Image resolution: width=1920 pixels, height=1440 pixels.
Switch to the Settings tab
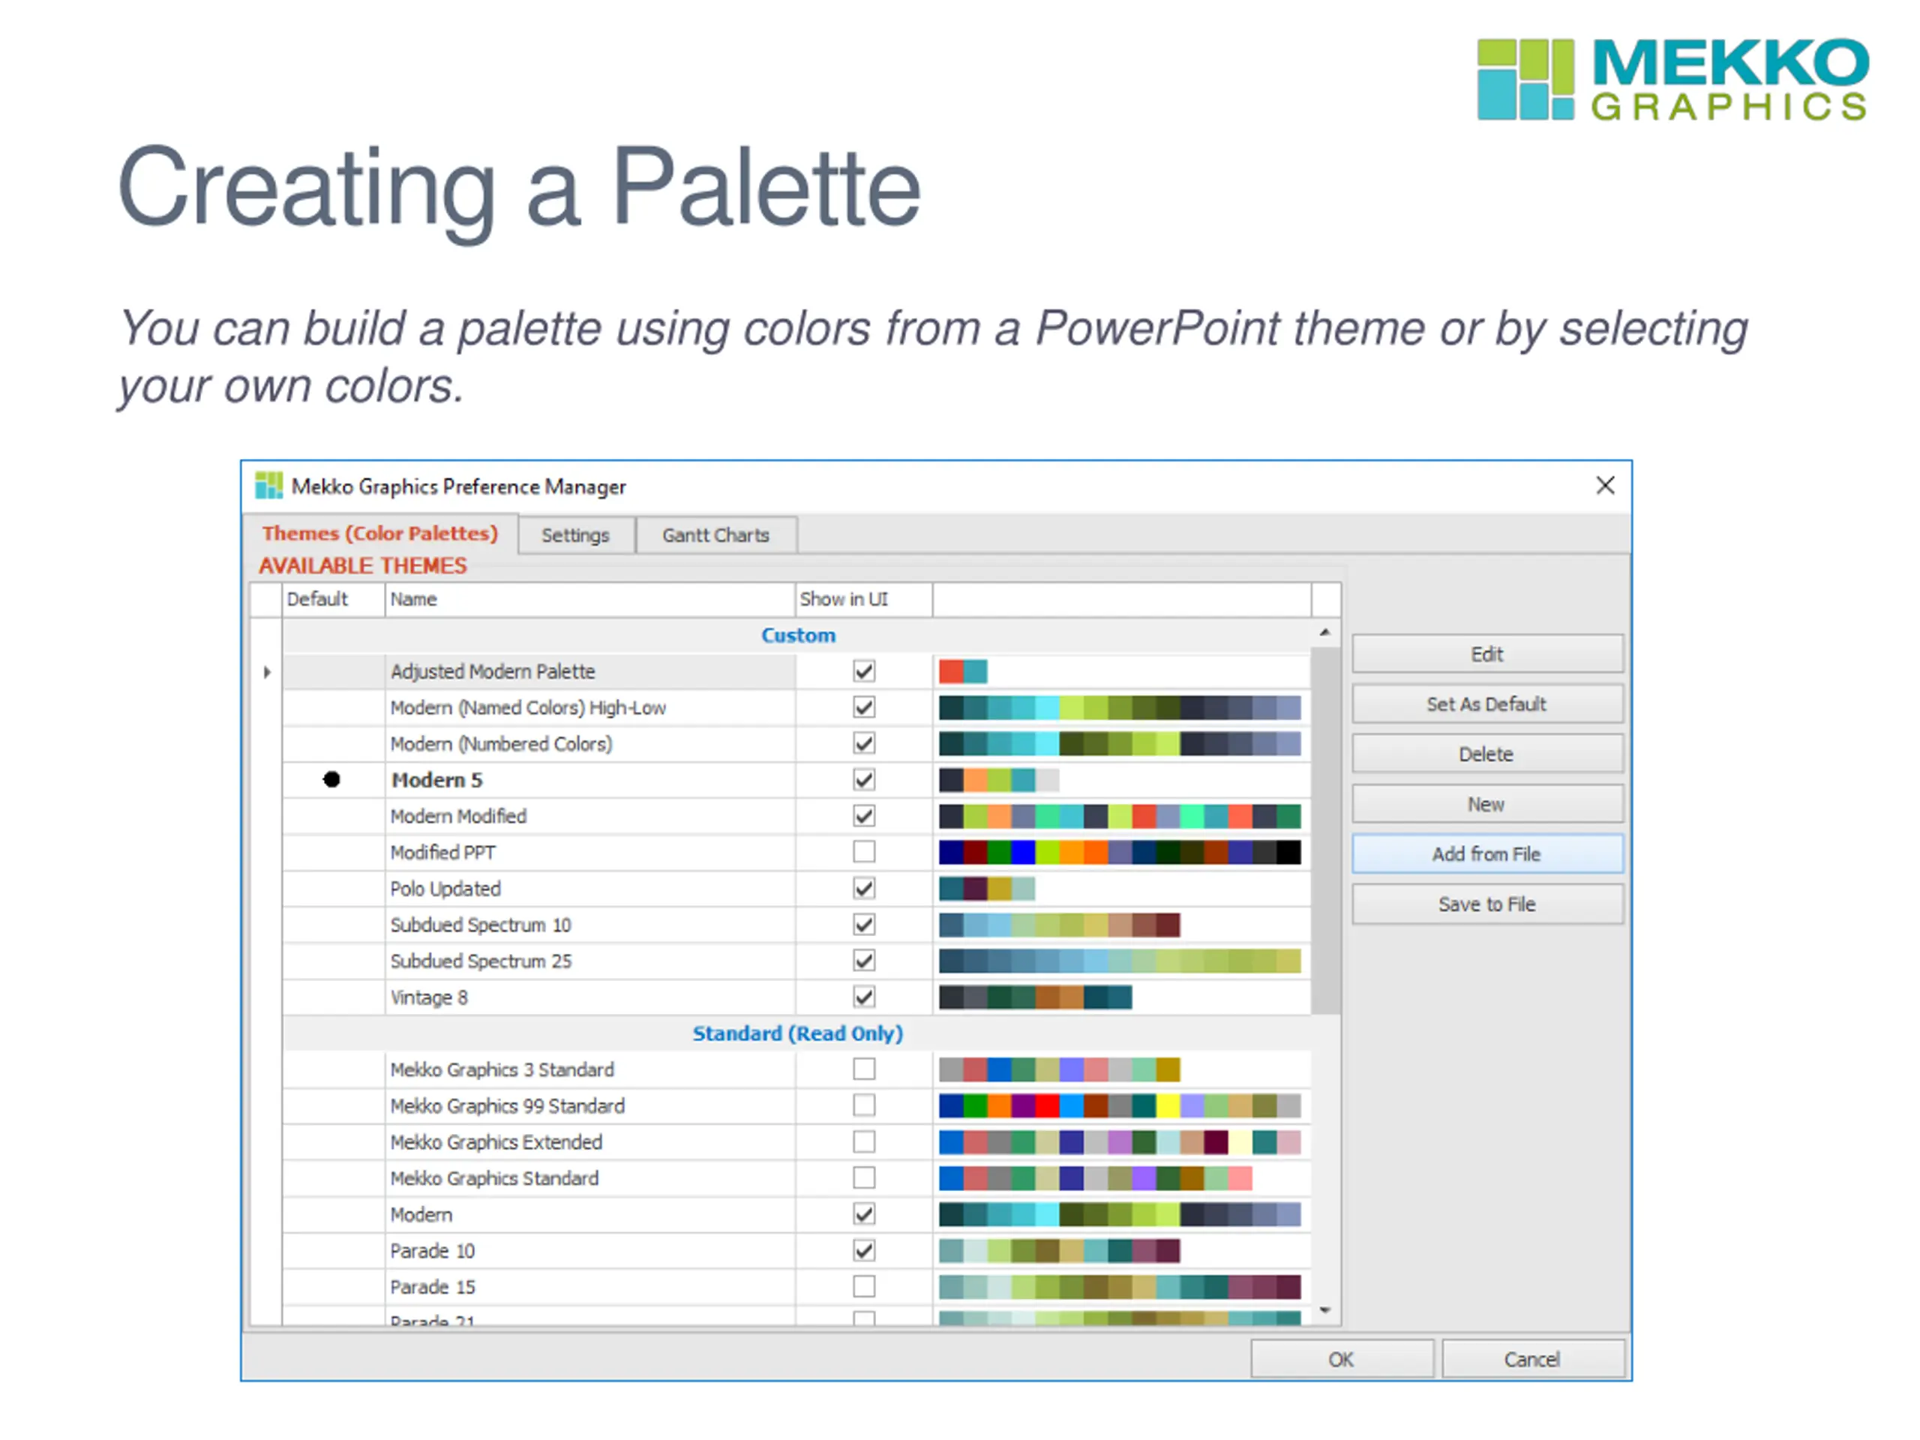pos(575,535)
